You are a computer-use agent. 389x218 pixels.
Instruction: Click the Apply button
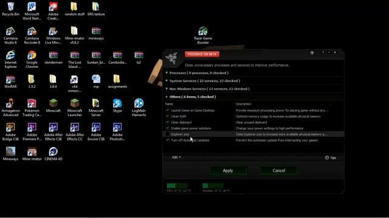pyautogui.click(x=228, y=171)
